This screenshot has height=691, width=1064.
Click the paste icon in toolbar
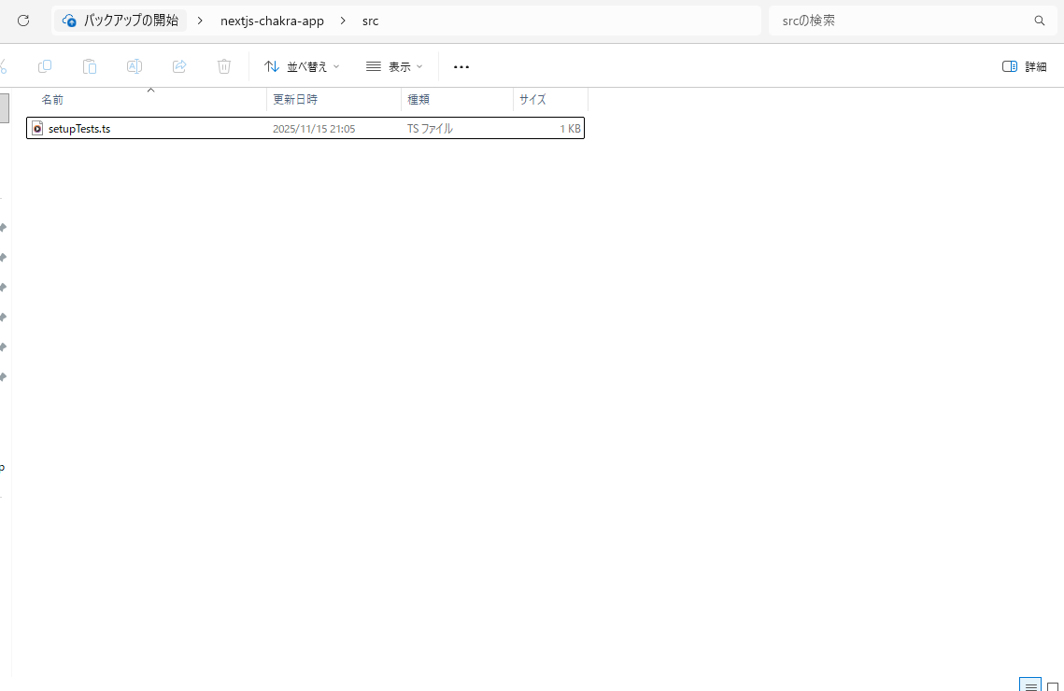point(90,66)
